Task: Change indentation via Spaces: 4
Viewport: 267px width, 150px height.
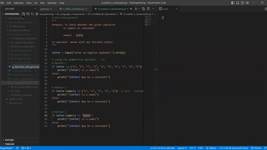Action: tap(182, 148)
